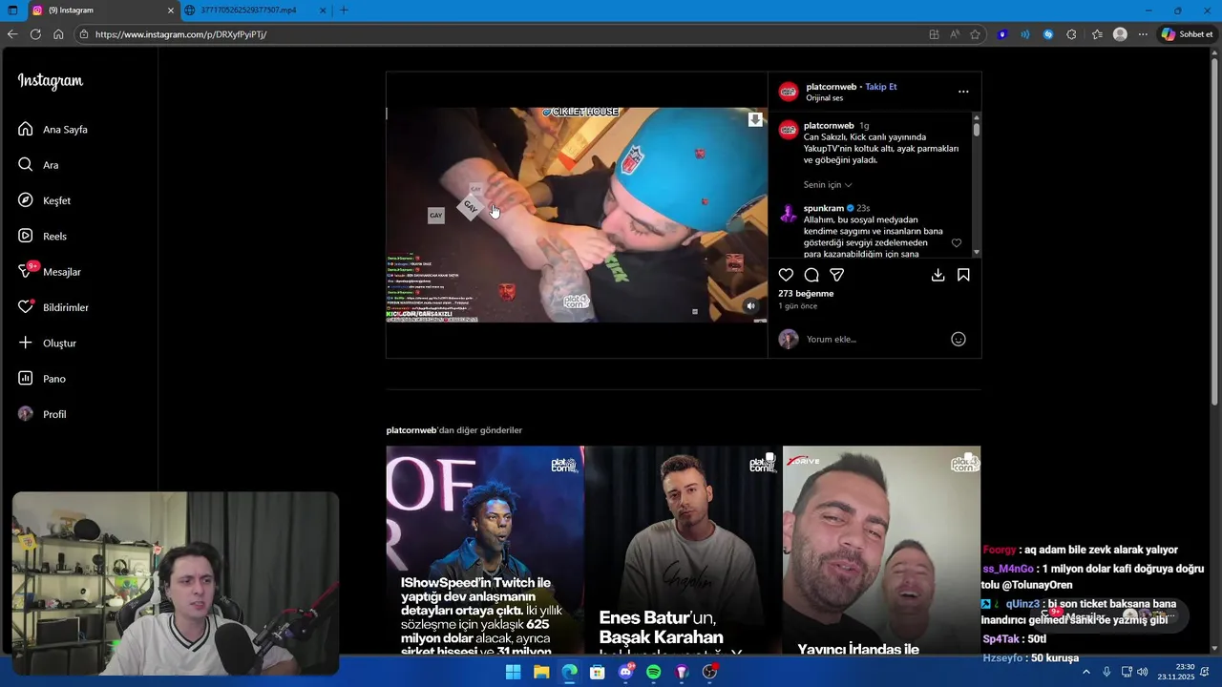This screenshot has width=1222, height=687.
Task: Click comments scrollbar up arrow
Action: click(976, 117)
